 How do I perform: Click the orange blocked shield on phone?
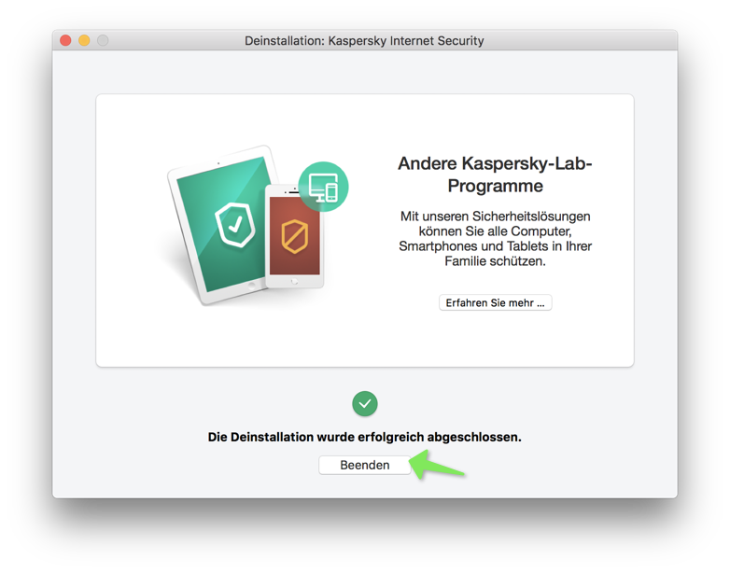tap(295, 236)
